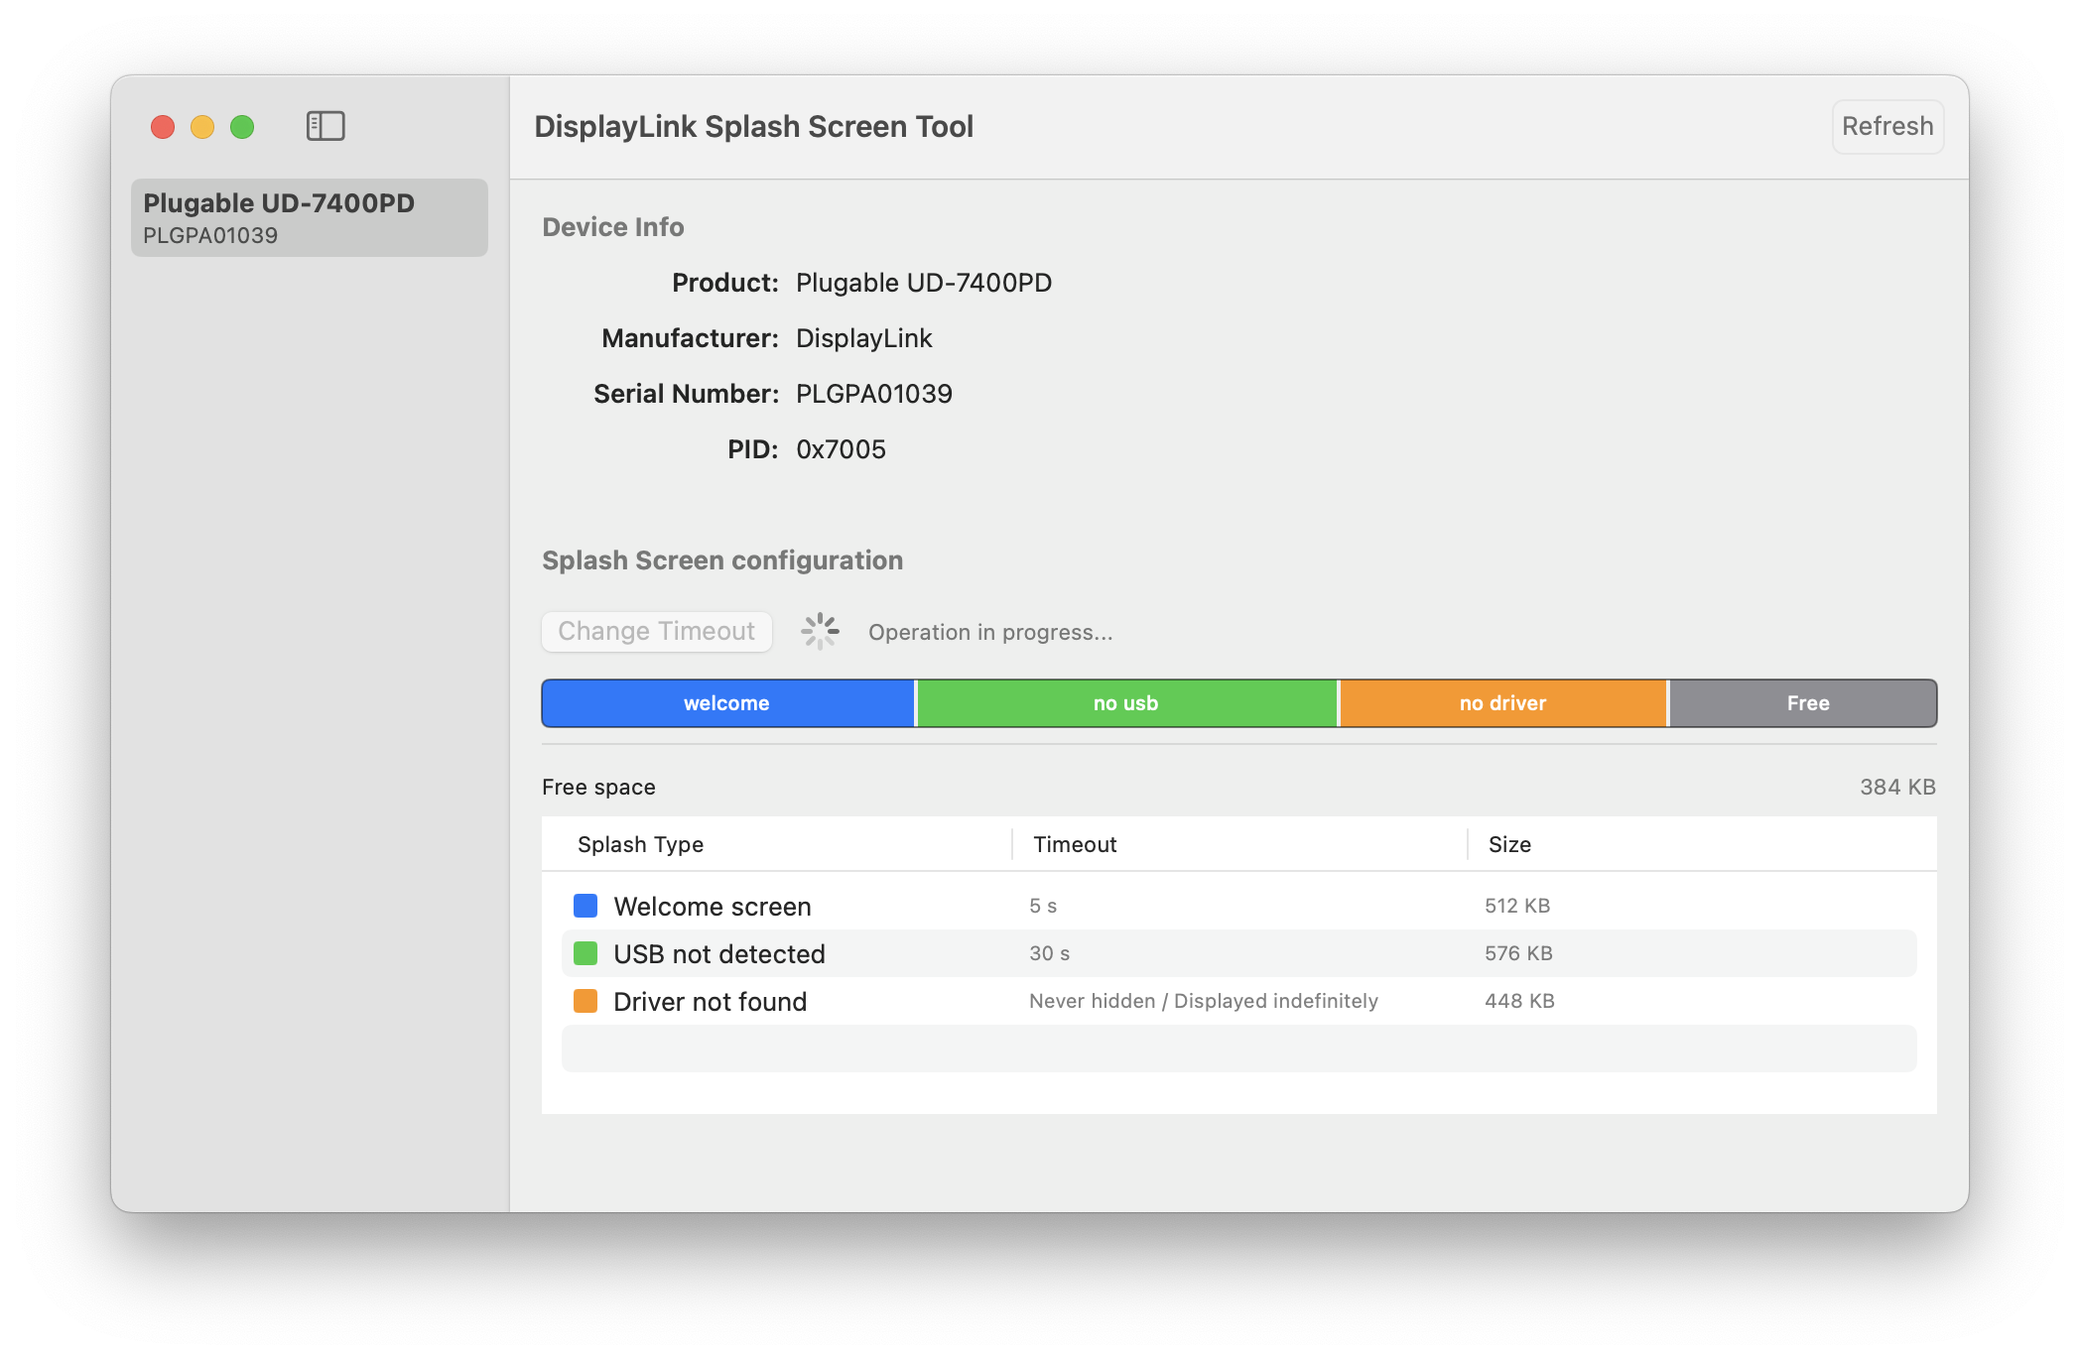
Task: Click the Refresh button
Action: [1887, 126]
